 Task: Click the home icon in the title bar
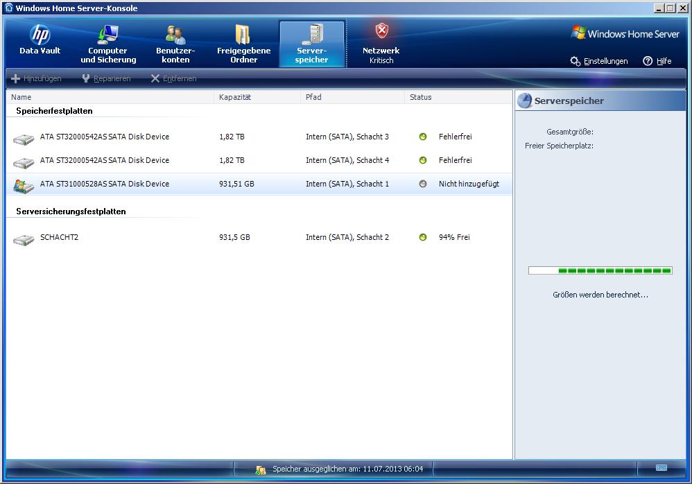[9, 8]
